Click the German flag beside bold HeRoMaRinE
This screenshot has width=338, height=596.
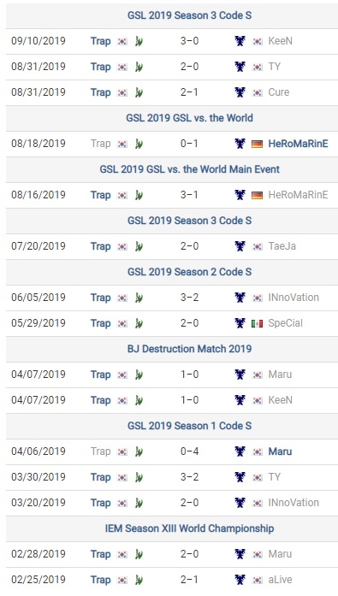coord(258,144)
